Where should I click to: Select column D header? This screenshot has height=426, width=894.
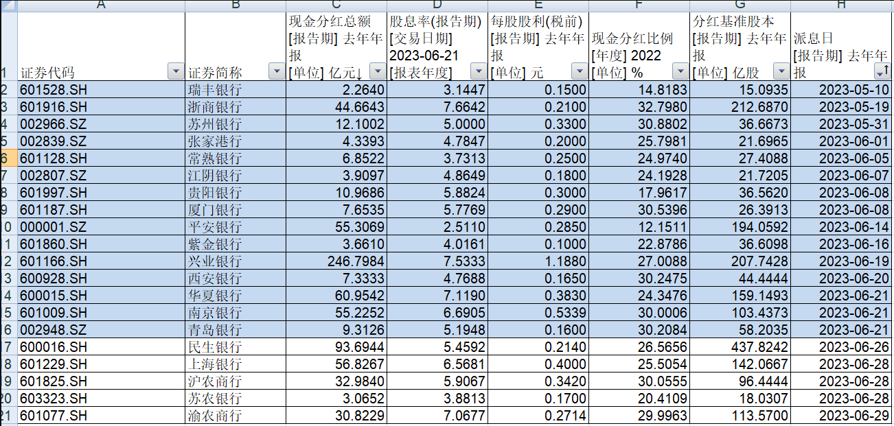(x=437, y=5)
